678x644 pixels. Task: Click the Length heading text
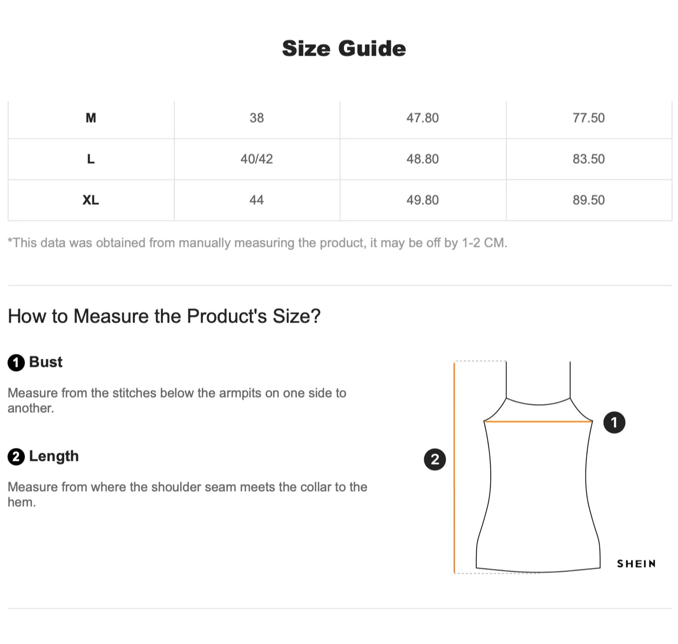pyautogui.click(x=54, y=457)
